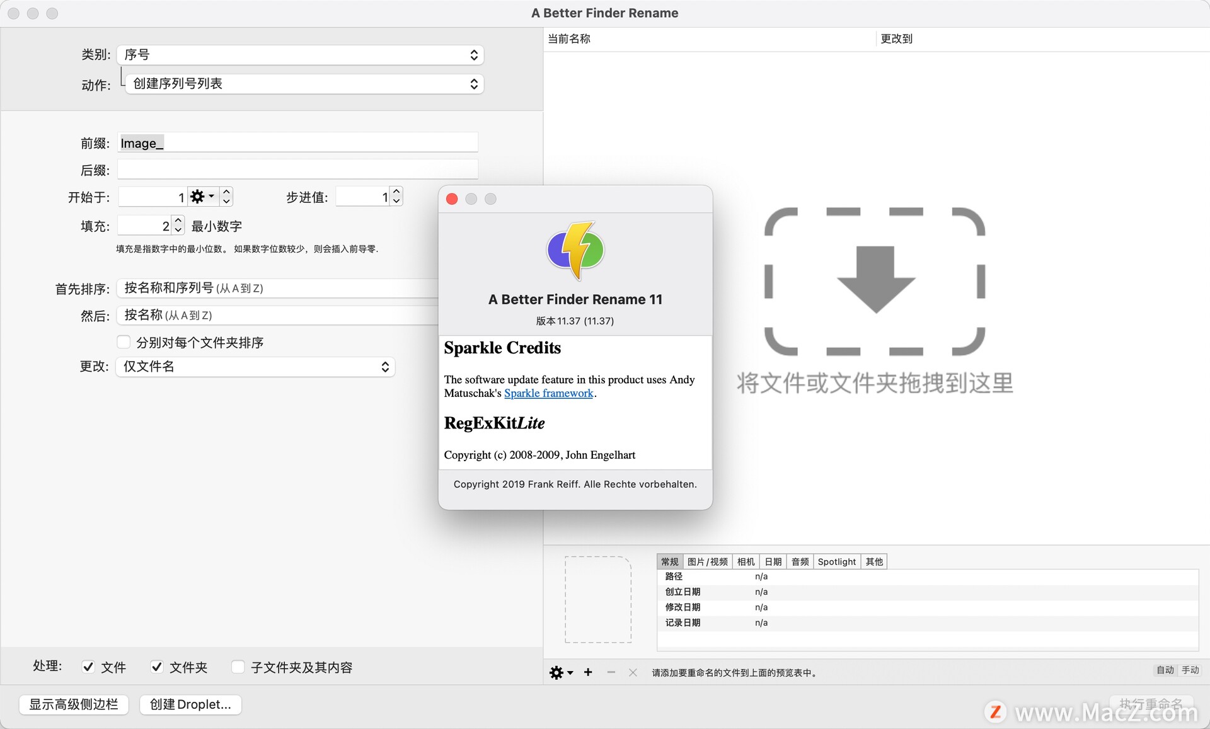Click the X icon to clear the list
This screenshot has height=729, width=1210.
pyautogui.click(x=633, y=672)
